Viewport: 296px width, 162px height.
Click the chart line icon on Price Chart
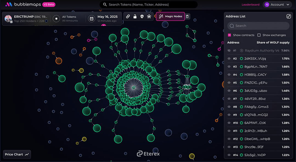(x=27, y=154)
